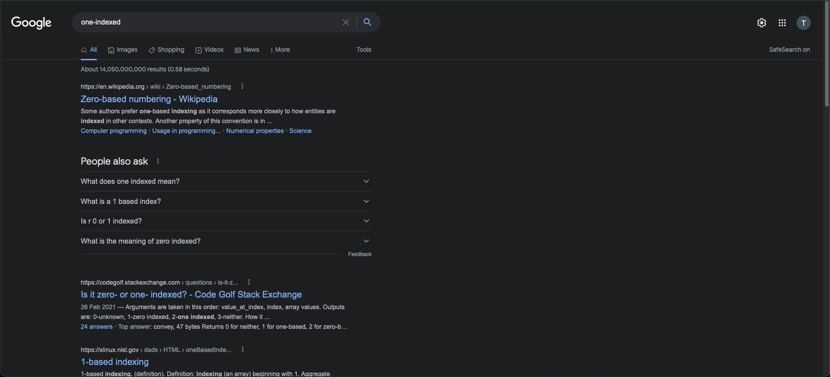Open the '24 answers' link

click(x=96, y=327)
